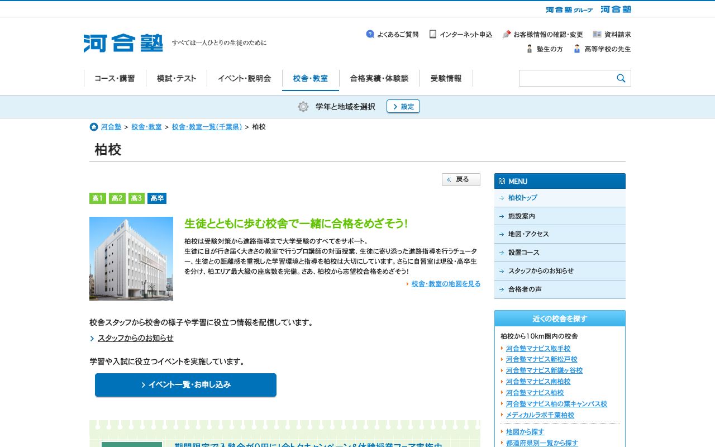715x447 pixels.
Task: Click the 河合塾 logo in the header
Action: click(x=123, y=43)
